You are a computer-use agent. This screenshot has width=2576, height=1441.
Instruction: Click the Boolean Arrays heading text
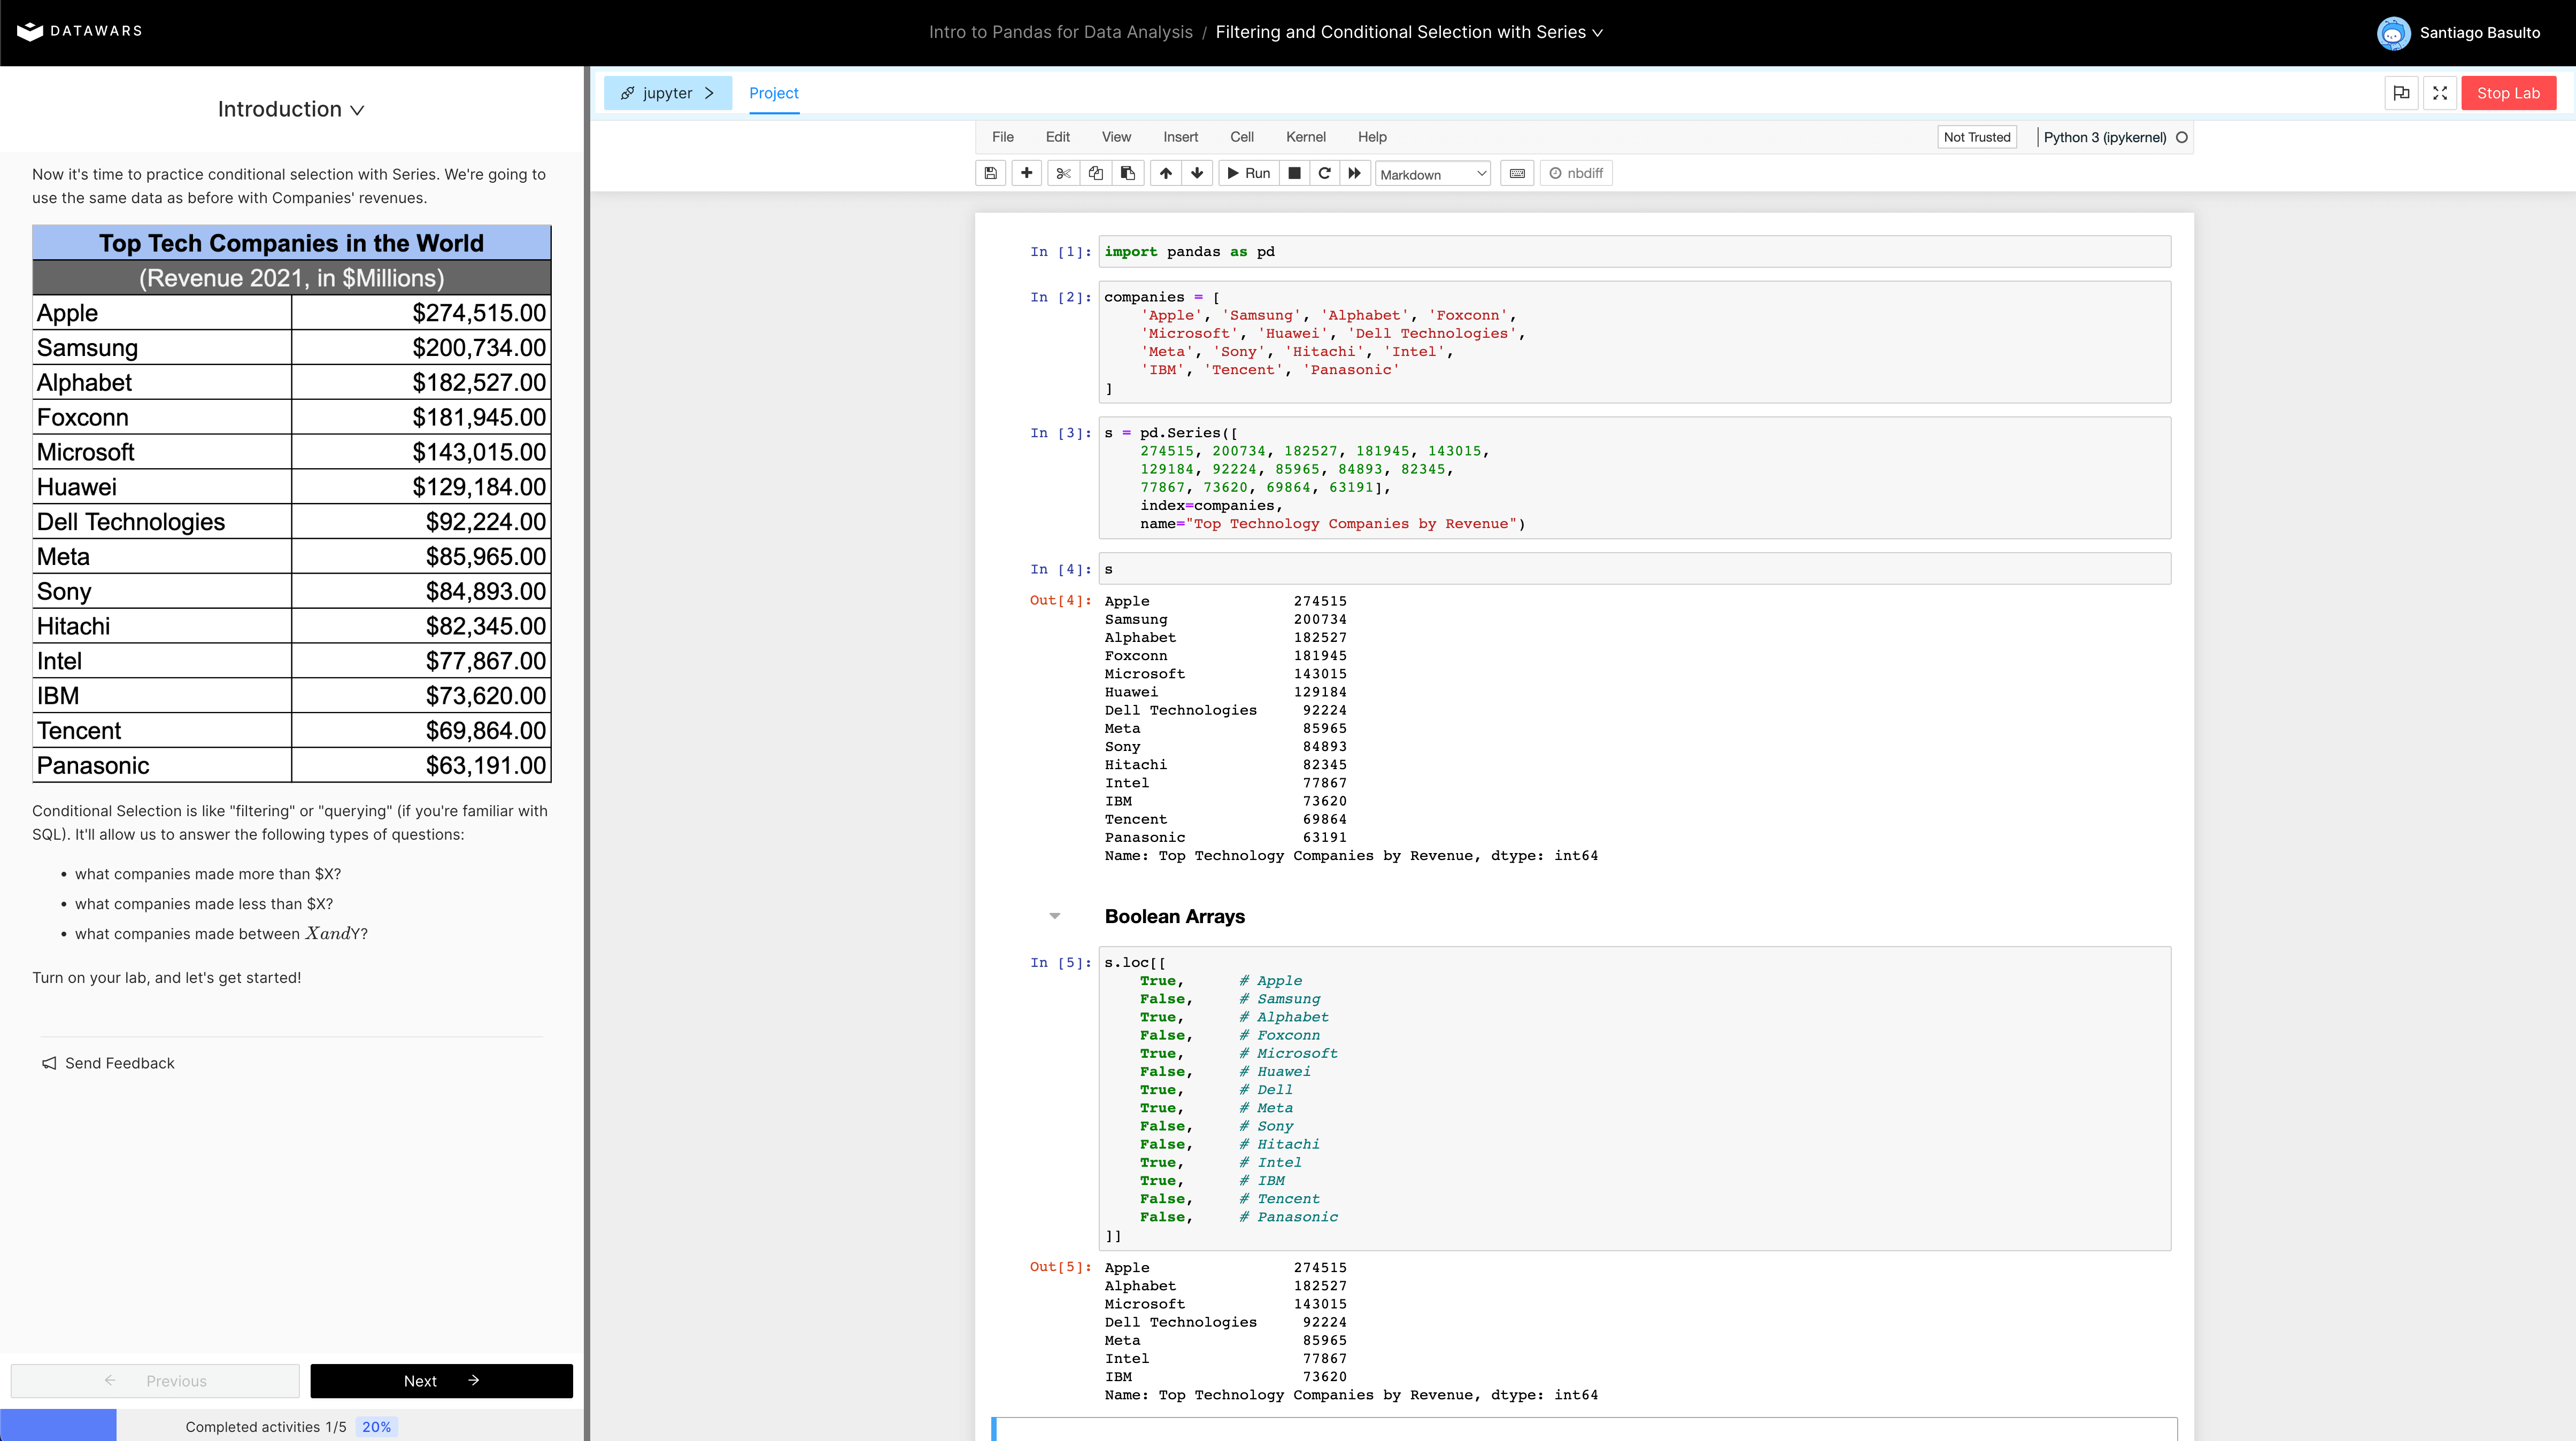point(1174,916)
